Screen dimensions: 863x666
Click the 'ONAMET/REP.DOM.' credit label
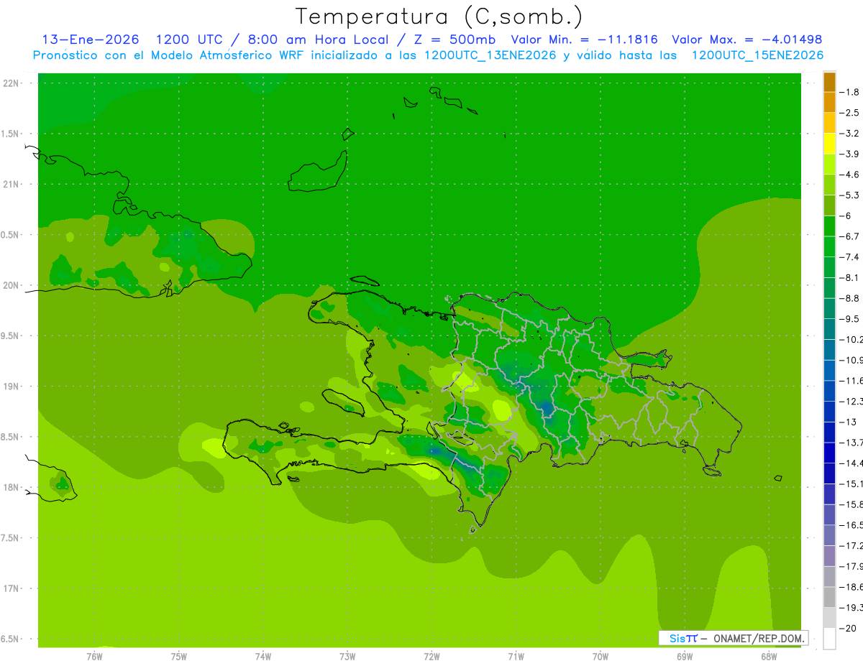(x=758, y=638)
